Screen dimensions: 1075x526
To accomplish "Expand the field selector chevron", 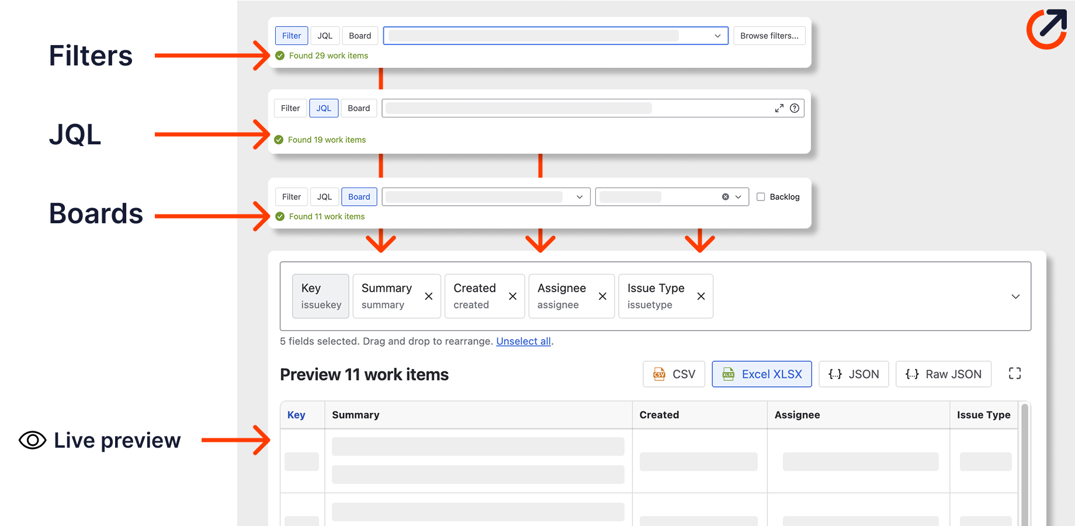I will click(1015, 296).
